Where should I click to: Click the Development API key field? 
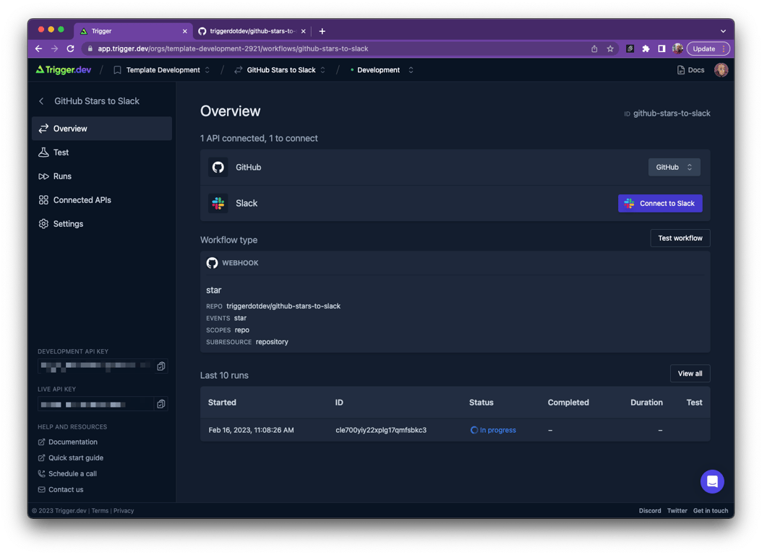click(95, 366)
